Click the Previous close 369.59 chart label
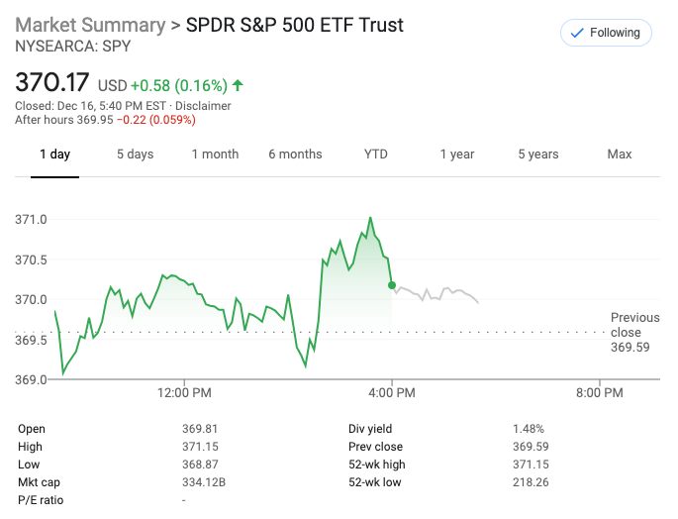 pyautogui.click(x=634, y=333)
